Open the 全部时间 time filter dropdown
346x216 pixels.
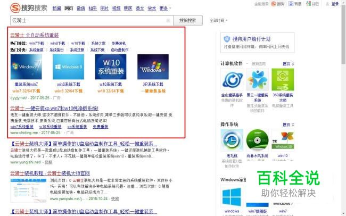click(x=218, y=21)
